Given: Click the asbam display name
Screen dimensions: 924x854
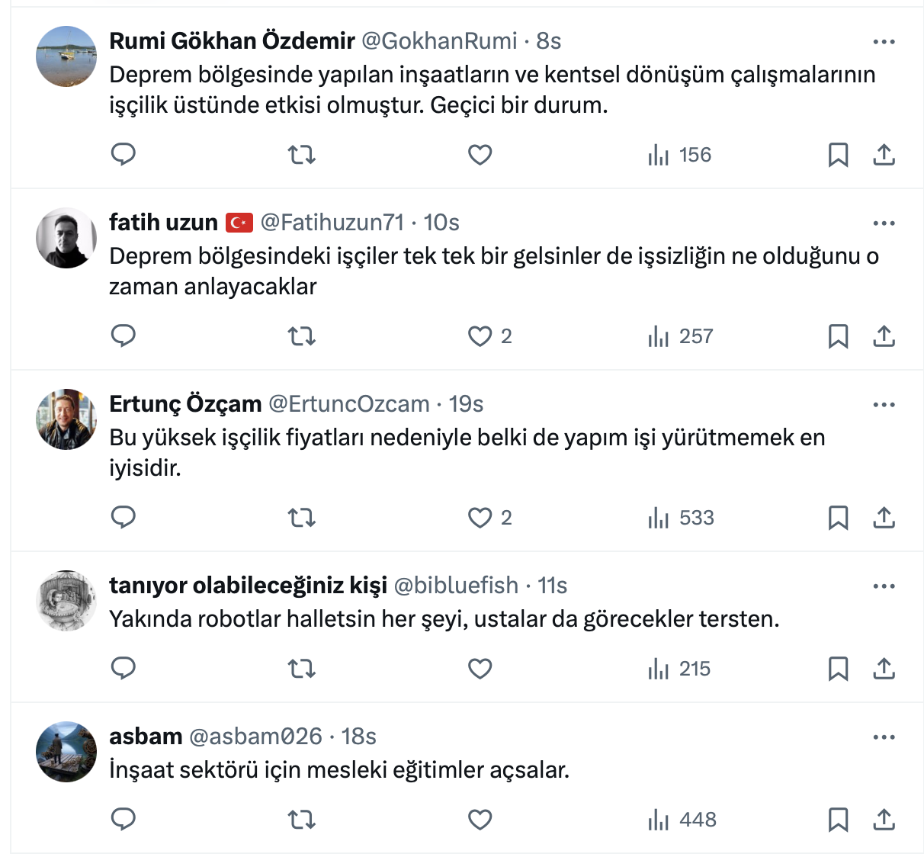Looking at the screenshot, I should coord(146,737).
